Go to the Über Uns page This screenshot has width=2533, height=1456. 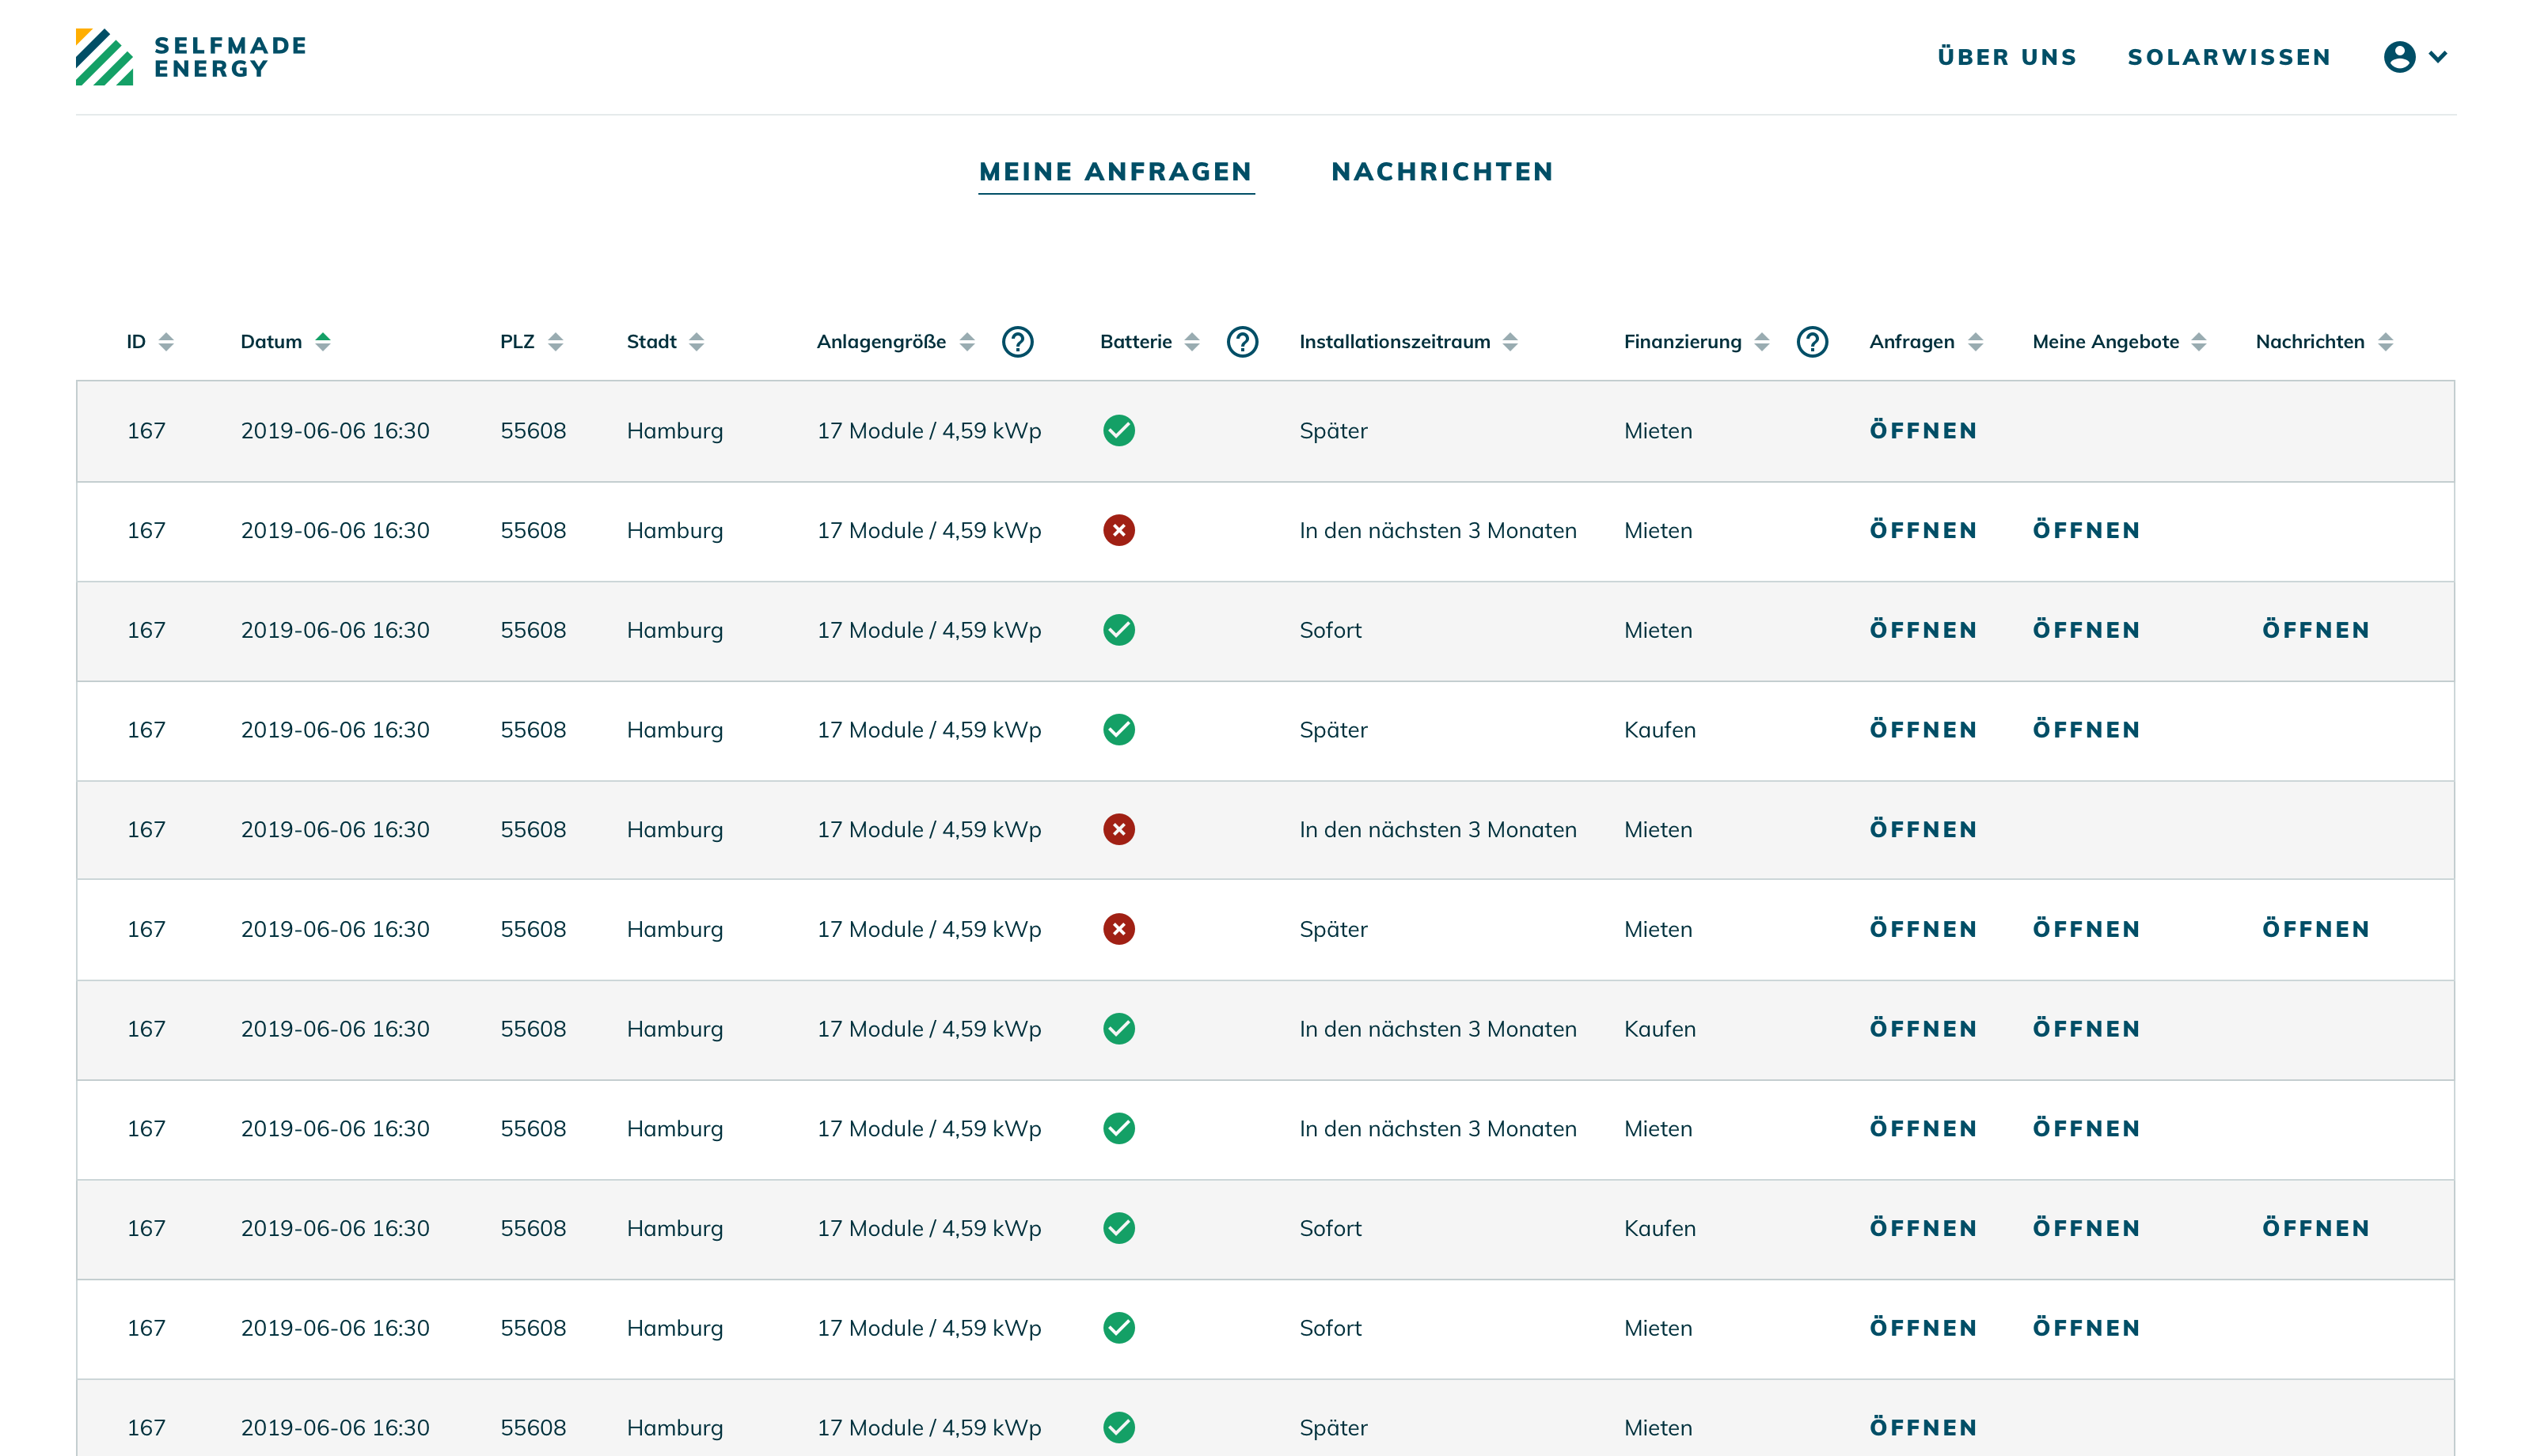pyautogui.click(x=2007, y=57)
